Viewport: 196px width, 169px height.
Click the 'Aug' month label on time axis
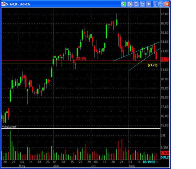click(x=132, y=166)
